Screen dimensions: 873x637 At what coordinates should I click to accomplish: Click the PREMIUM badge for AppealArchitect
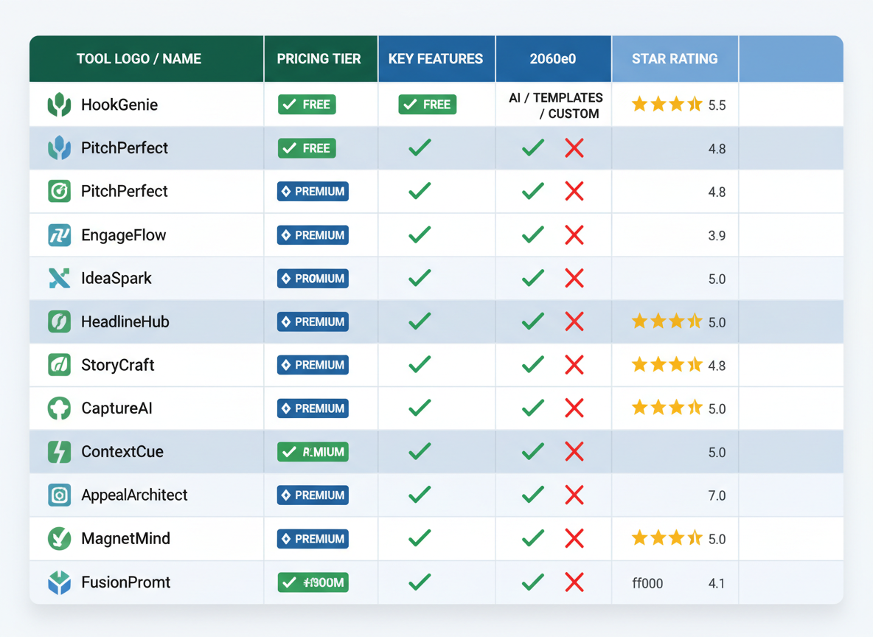click(x=313, y=495)
